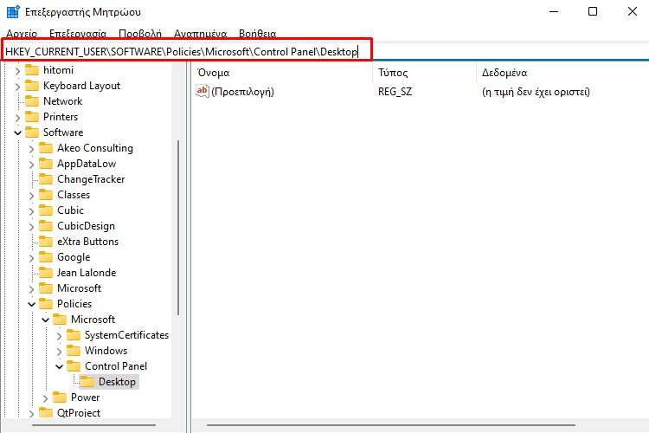The height and width of the screenshot is (433, 649).
Task: Collapse the Software key
Action: pos(17,133)
